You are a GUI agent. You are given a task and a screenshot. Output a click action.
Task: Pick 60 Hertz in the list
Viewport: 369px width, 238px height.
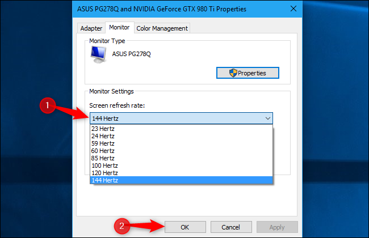103,151
